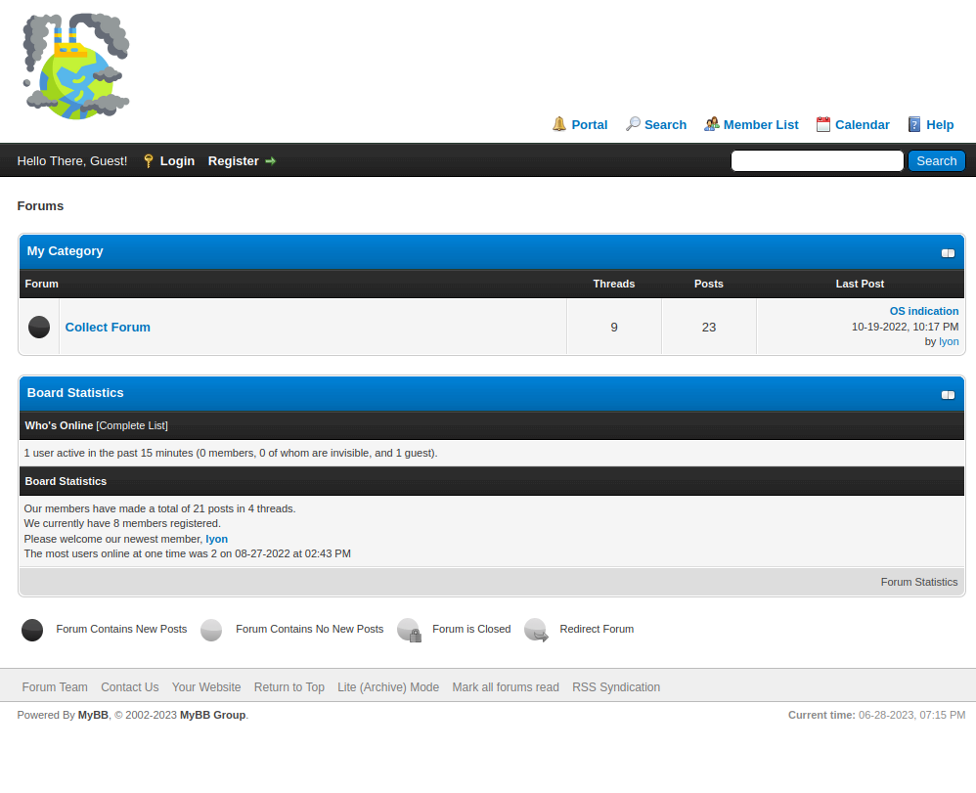Open the Calendar menu link
This screenshot has height=793, width=976.
(862, 124)
